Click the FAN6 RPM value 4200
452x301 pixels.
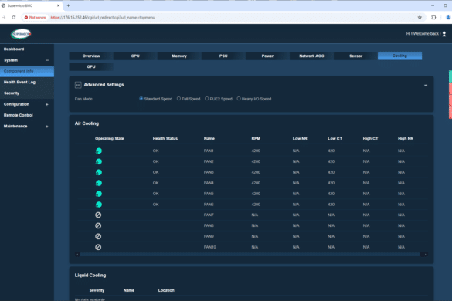click(x=256, y=205)
